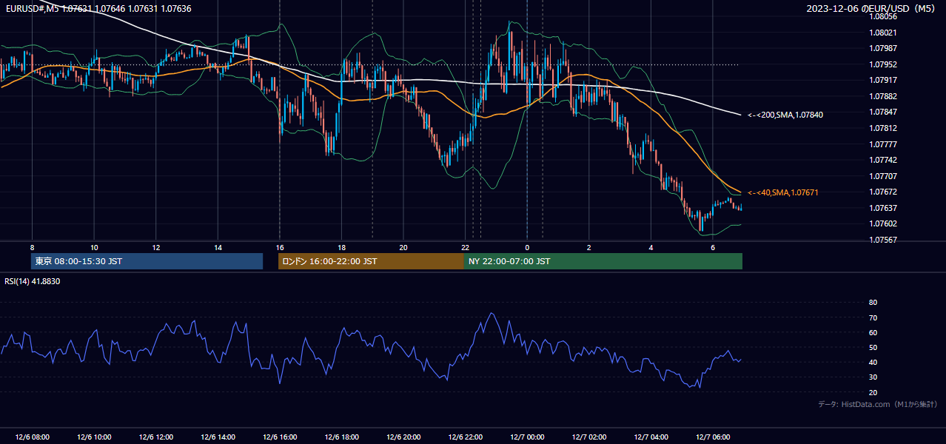Select the 12/6 14:00 time label
Image resolution: width=946 pixels, height=444 pixels.
tap(218, 437)
